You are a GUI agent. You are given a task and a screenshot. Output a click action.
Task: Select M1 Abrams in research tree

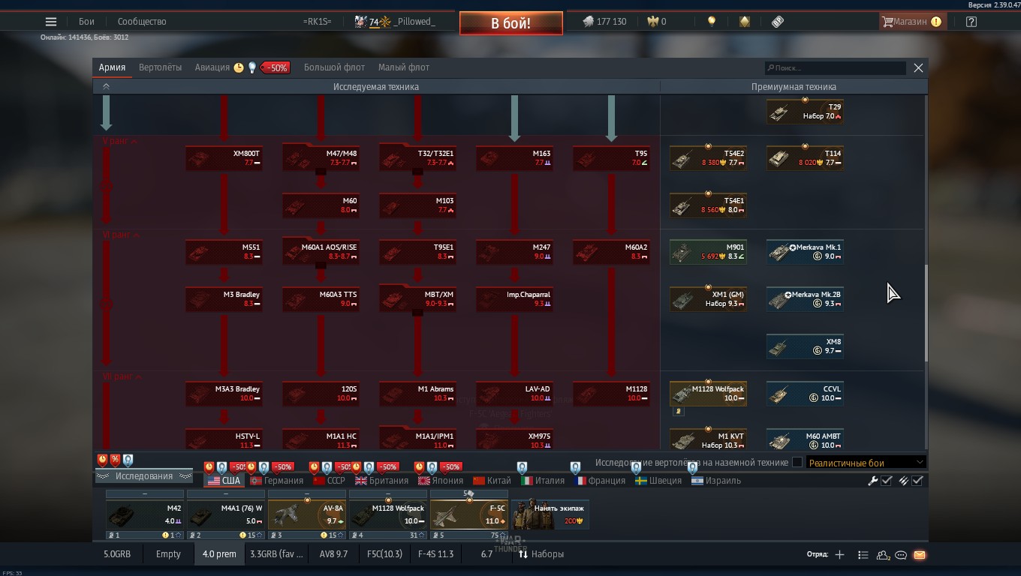(x=417, y=394)
